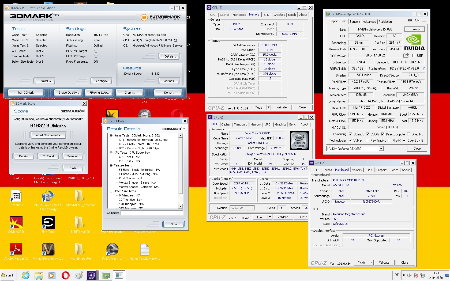Click the Internet Explorer taskbar icon

click(26, 275)
